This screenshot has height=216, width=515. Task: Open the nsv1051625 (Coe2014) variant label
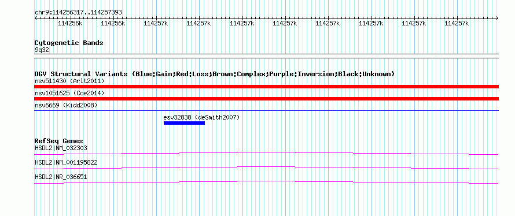69,93
